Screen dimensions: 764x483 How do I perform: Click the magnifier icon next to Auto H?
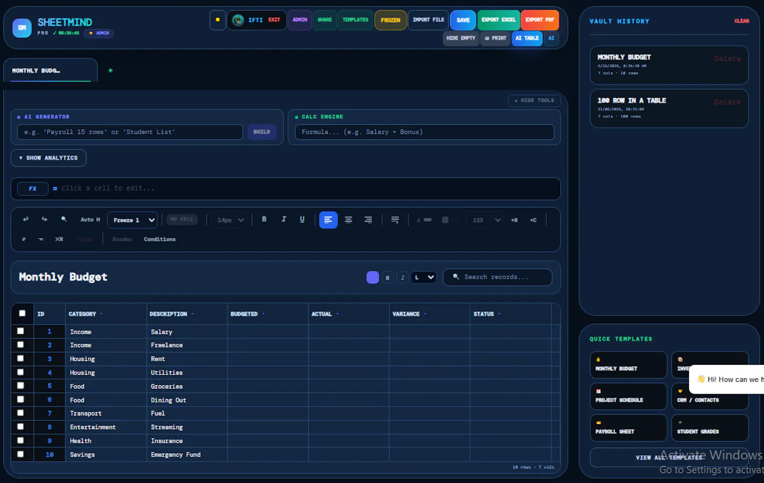point(64,219)
